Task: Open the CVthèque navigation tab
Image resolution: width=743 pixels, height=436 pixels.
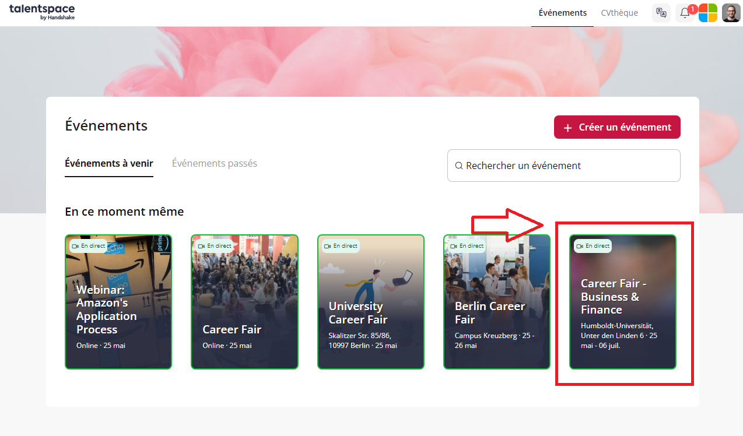Action: (x=619, y=13)
